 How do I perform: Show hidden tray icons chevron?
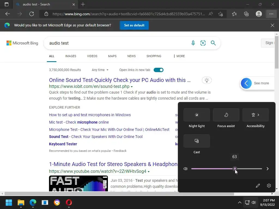click(240, 202)
